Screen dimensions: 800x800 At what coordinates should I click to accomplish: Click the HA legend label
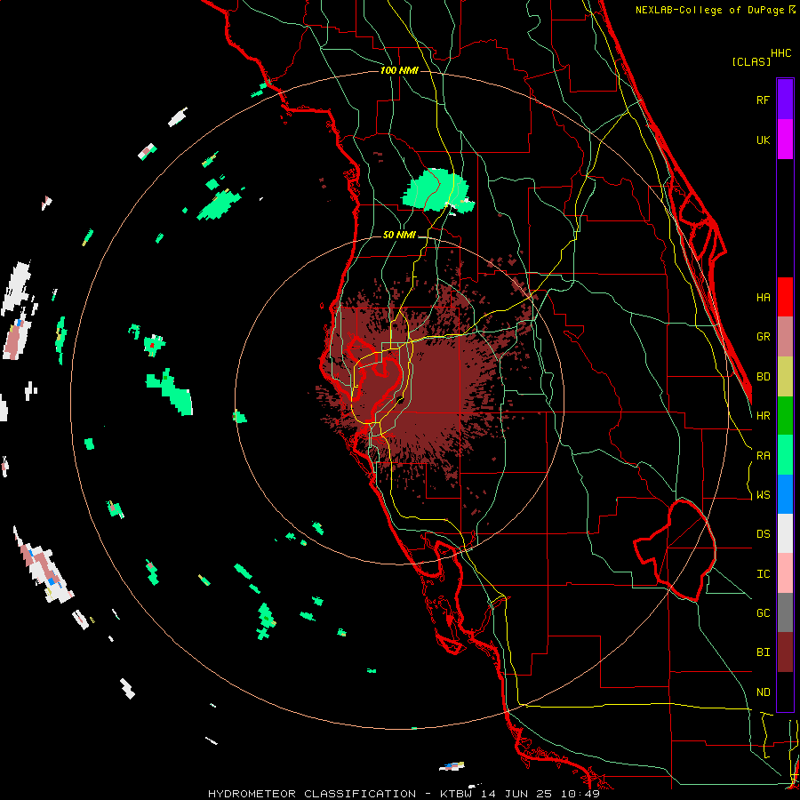pyautogui.click(x=763, y=297)
